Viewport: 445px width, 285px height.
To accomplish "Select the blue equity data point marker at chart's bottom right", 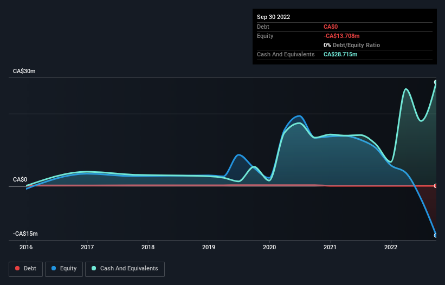I will [436, 235].
